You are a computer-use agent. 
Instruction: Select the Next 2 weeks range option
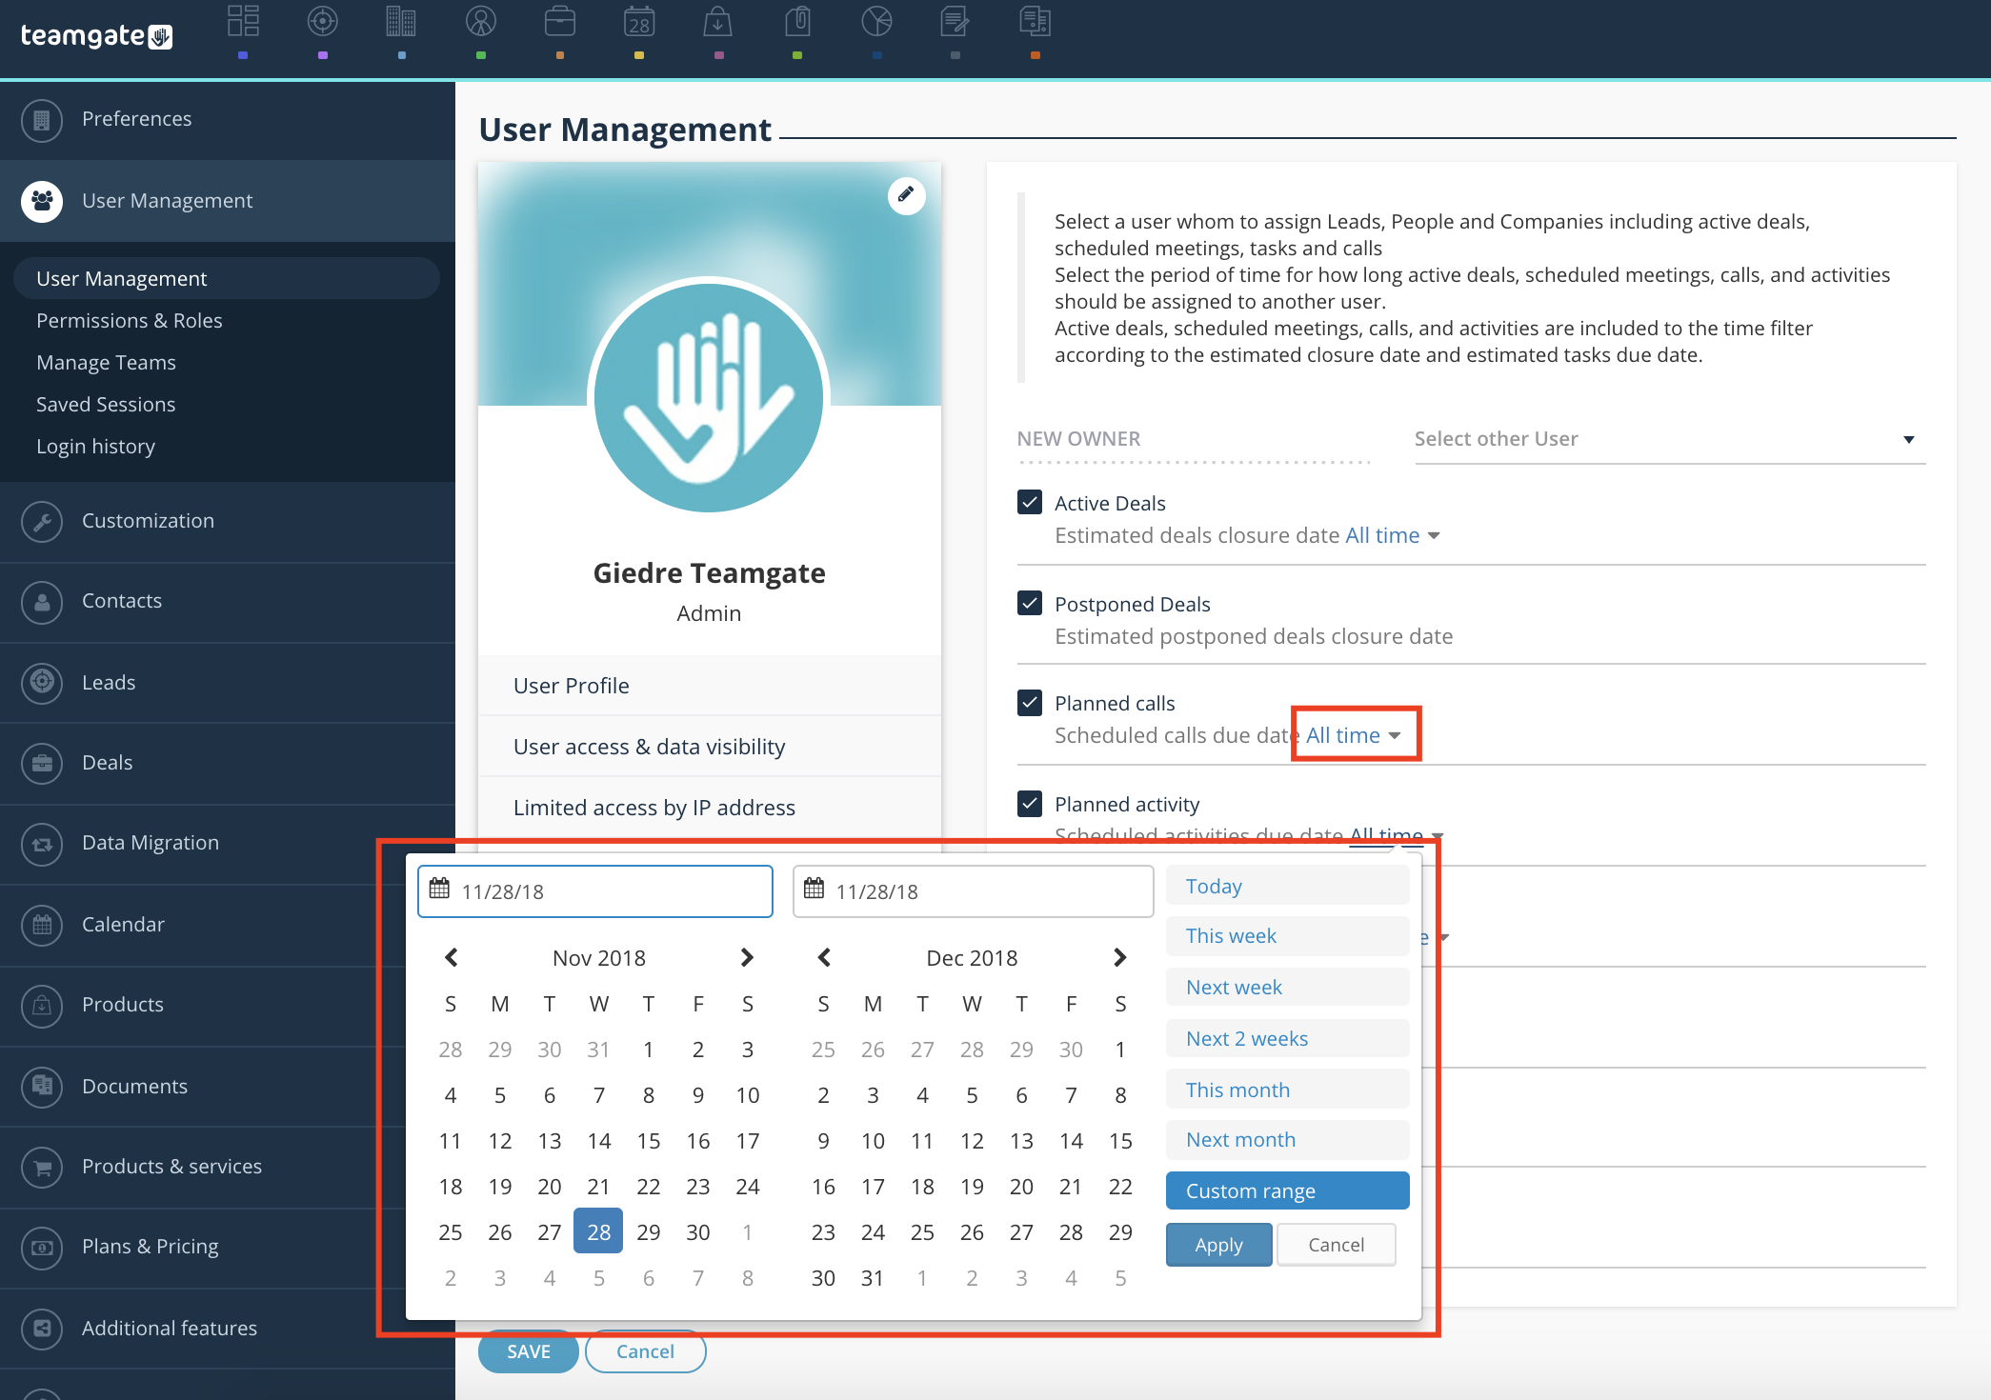click(x=1287, y=1038)
